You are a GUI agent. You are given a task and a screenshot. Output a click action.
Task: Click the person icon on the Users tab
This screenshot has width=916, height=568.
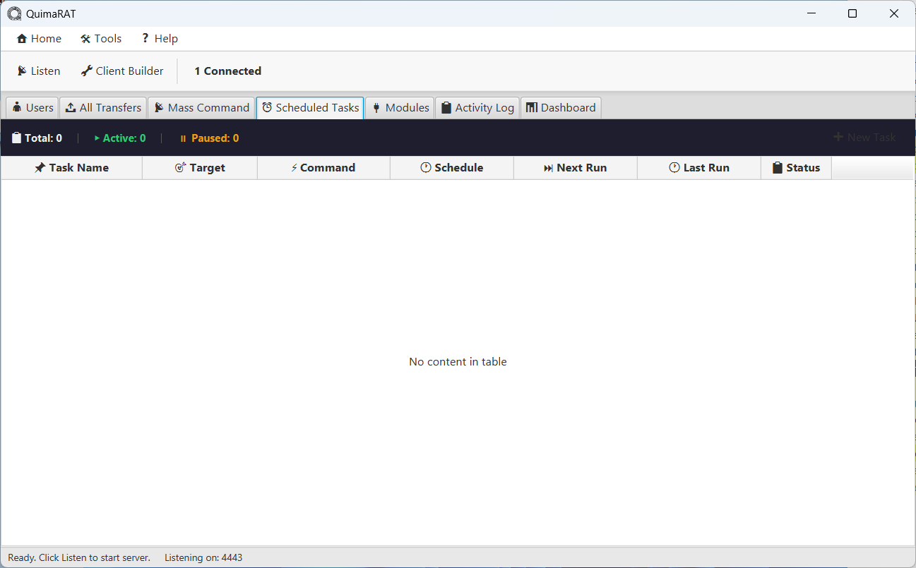point(15,107)
